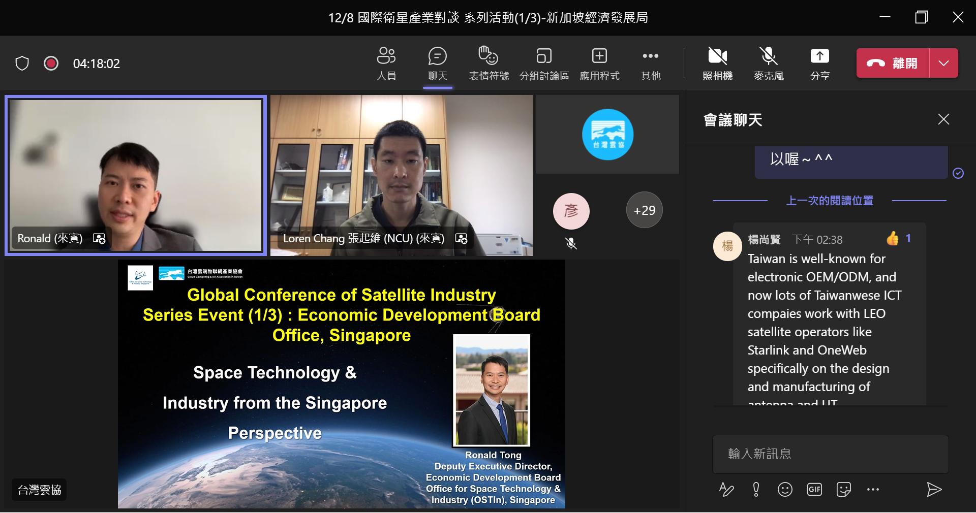The image size is (976, 513).
Task: Click the 彥 participant avatar
Action: pyautogui.click(x=571, y=211)
